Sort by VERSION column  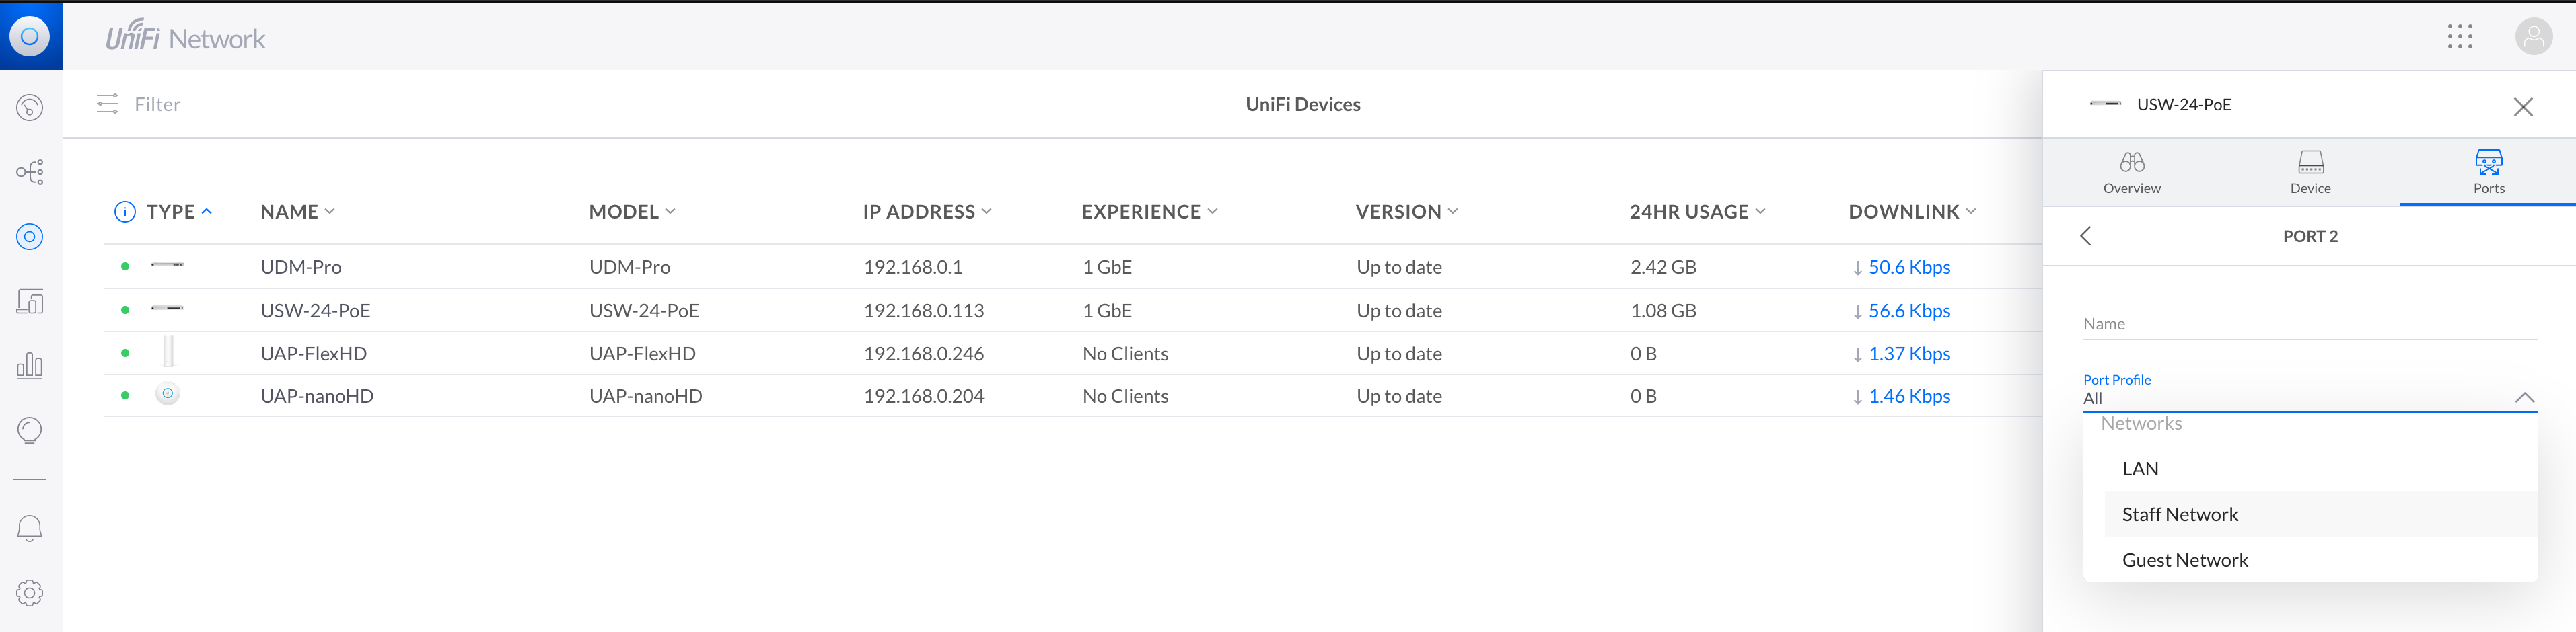pos(1407,212)
